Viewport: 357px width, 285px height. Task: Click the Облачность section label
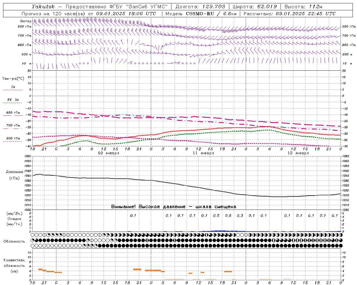[x=14, y=242]
